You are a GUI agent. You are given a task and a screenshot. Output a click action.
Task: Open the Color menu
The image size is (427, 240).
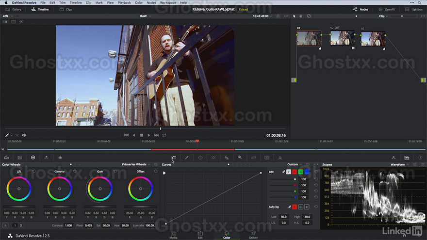pyautogui.click(x=139, y=2)
